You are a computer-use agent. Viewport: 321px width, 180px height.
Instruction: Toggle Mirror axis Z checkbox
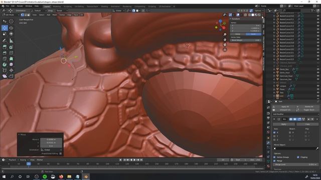[x=274, y=140]
